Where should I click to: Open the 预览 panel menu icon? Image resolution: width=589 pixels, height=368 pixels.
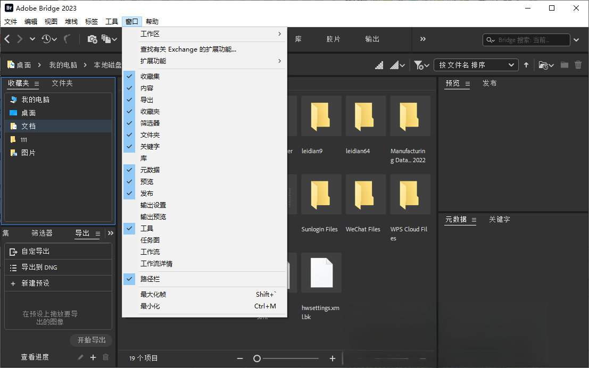pyautogui.click(x=468, y=83)
